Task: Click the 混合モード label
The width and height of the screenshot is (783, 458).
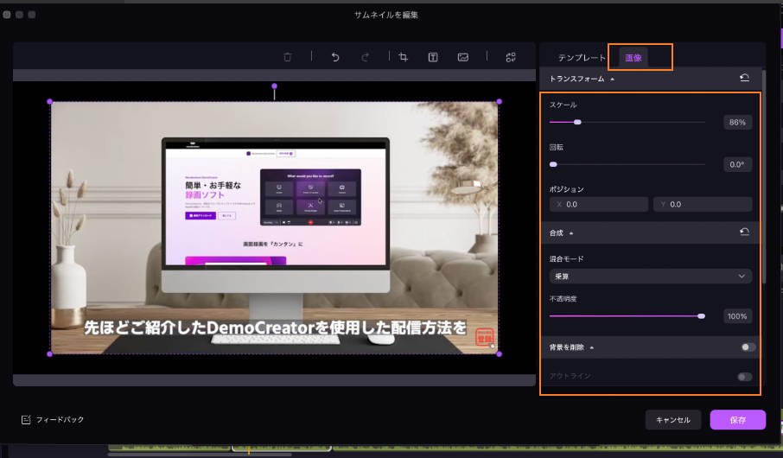Action: [x=566, y=258]
